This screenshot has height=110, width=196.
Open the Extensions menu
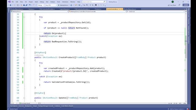[x=65, y=2]
